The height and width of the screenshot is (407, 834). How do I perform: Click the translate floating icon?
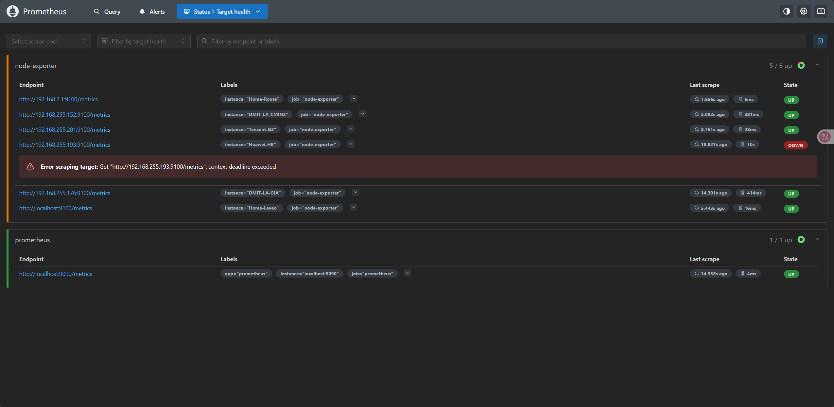[825, 137]
